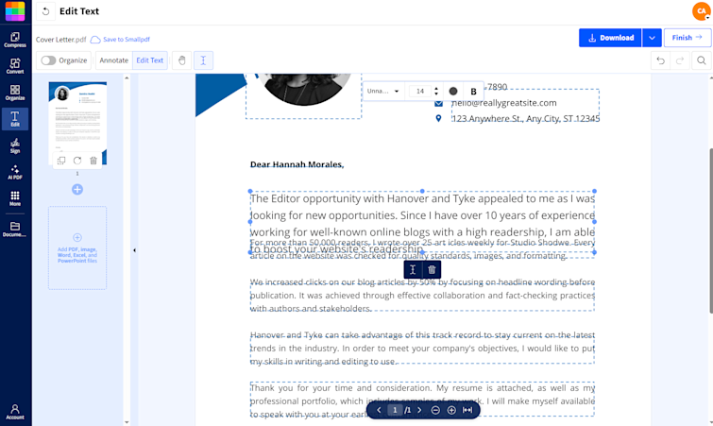Select the text cursor tool
The height and width of the screenshot is (426, 713).
[203, 60]
